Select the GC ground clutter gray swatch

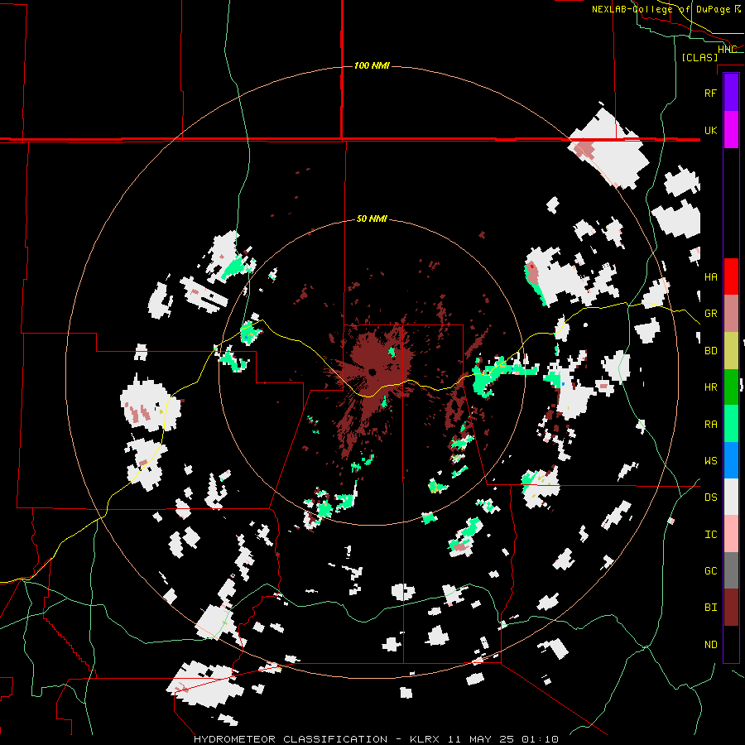pos(731,570)
